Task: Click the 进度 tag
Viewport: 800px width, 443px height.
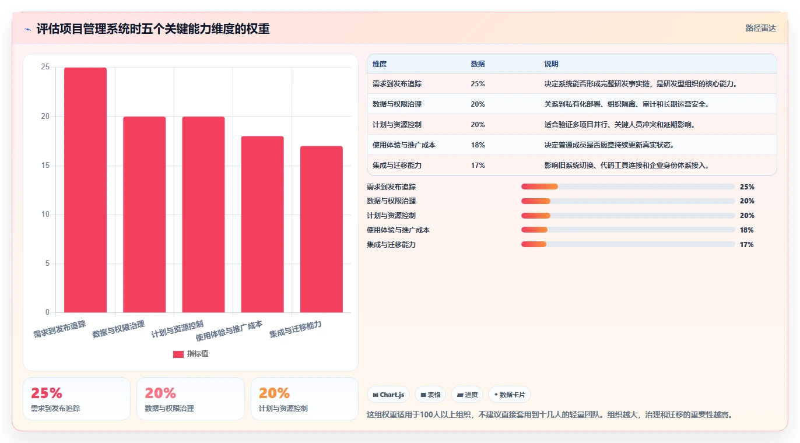Action: 467,395
